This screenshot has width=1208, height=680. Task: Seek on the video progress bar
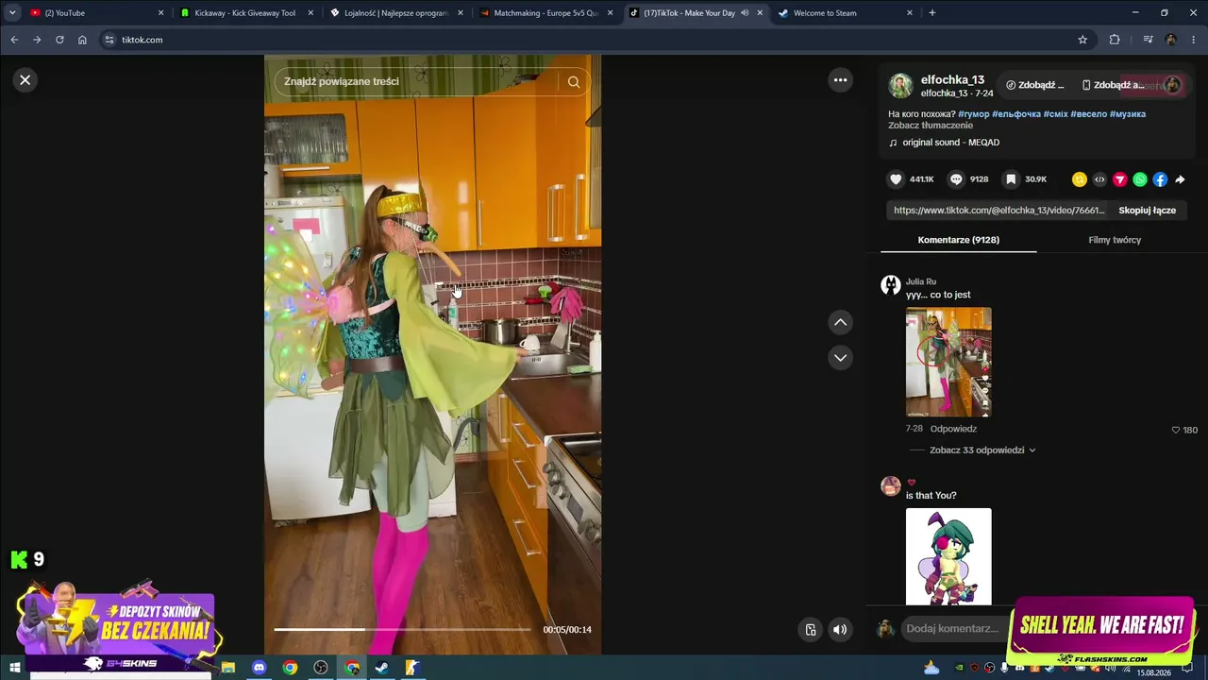402,629
